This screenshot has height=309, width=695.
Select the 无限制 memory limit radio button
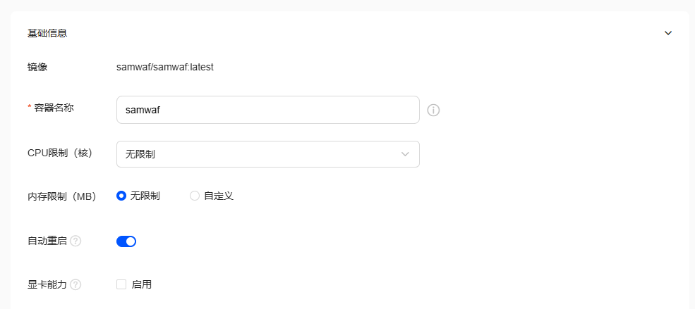pyautogui.click(x=121, y=196)
